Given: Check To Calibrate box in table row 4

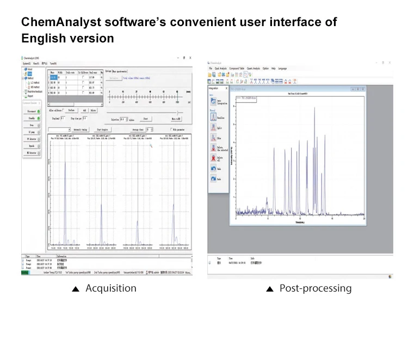Looking at the screenshot, I should [x=83, y=92].
